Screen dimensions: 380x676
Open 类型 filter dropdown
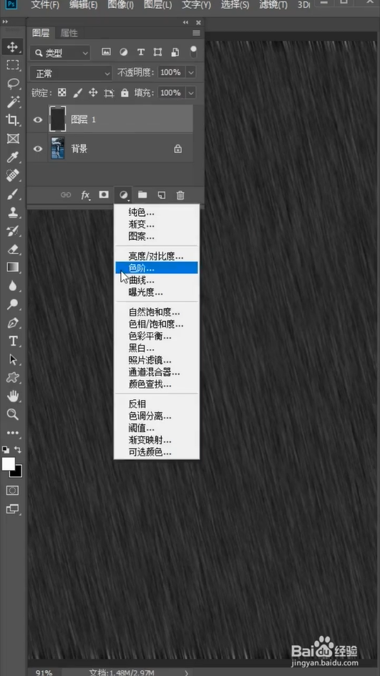pyautogui.click(x=60, y=53)
